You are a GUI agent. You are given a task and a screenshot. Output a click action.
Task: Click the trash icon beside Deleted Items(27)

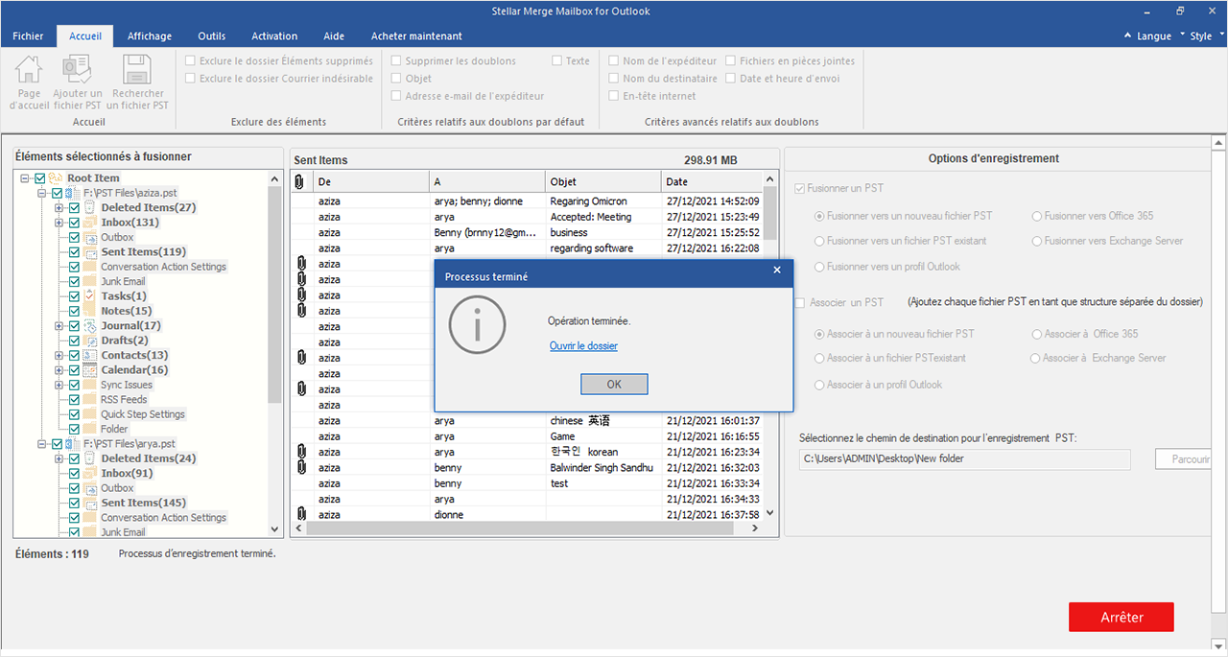90,207
